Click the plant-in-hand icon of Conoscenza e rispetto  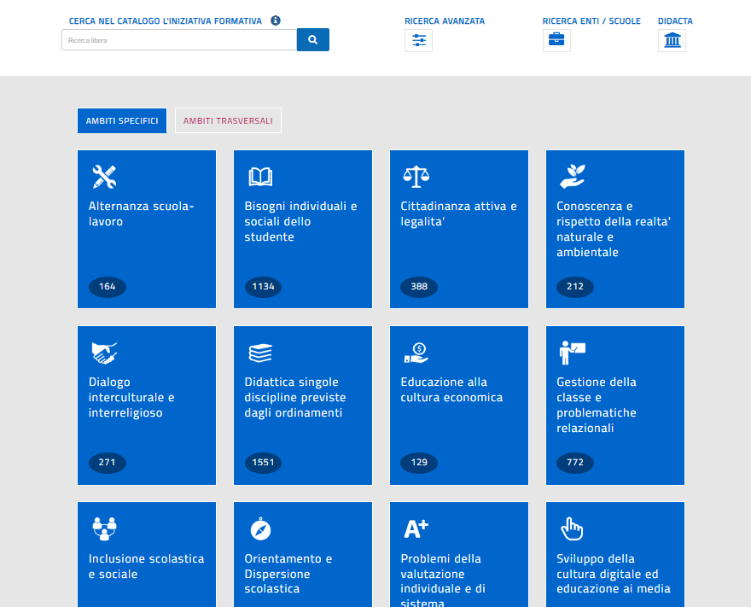tap(573, 177)
